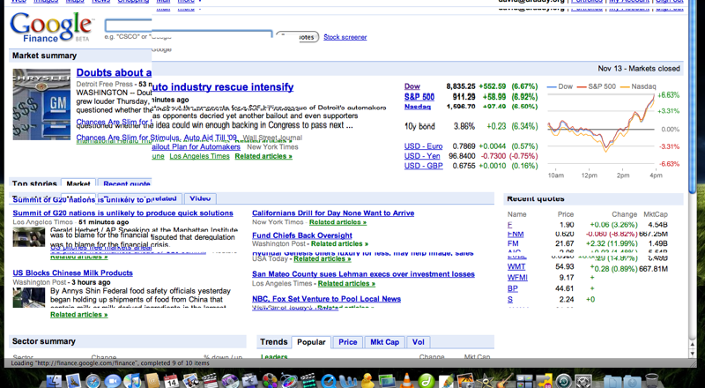Open 'Fund Chiefs Back Oversight' story
Viewport: 705px width, 388px height.
pyautogui.click(x=301, y=235)
